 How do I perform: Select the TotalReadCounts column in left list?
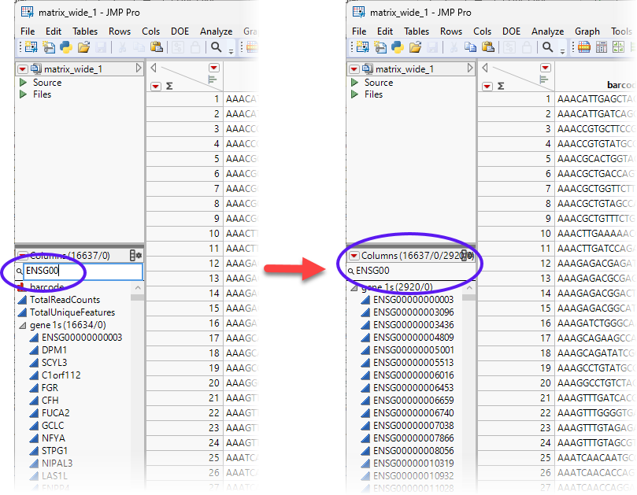click(x=65, y=300)
